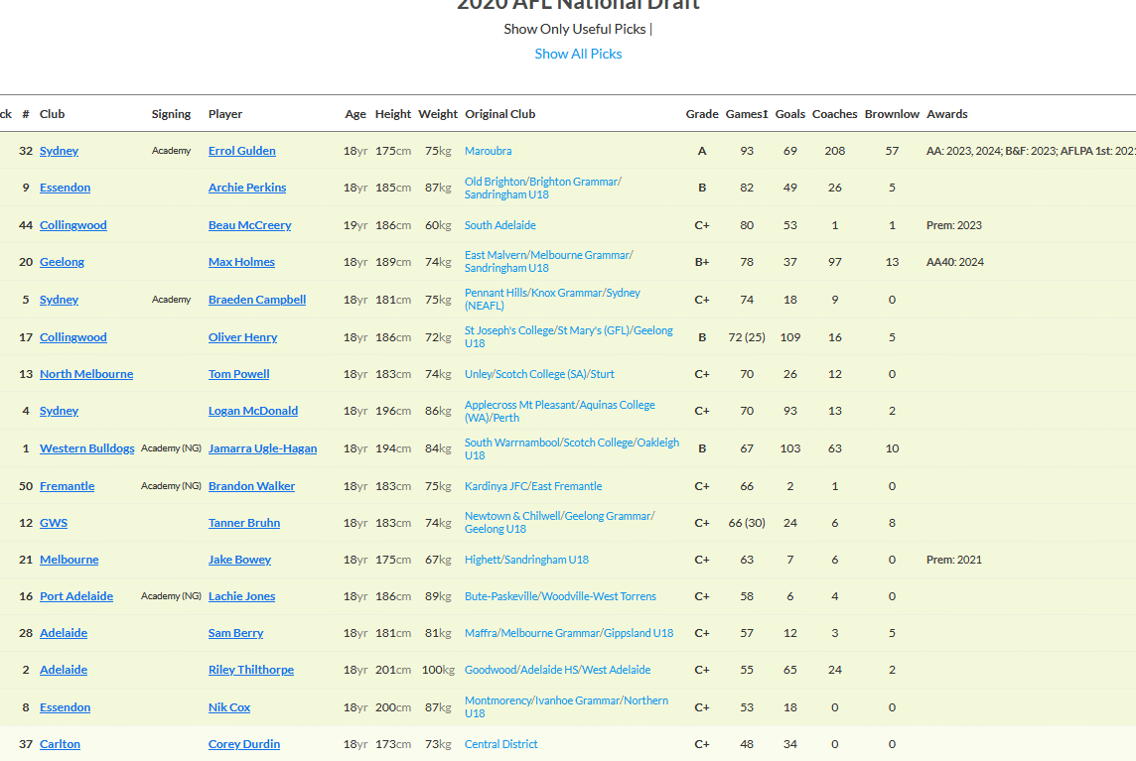The height and width of the screenshot is (761, 1136).
Task: Click the Signing column header
Action: pyautogui.click(x=171, y=114)
